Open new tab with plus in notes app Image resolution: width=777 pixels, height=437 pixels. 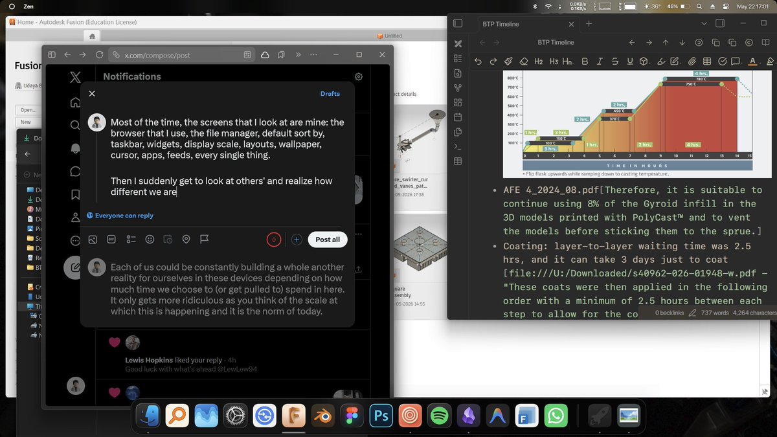pyautogui.click(x=589, y=23)
